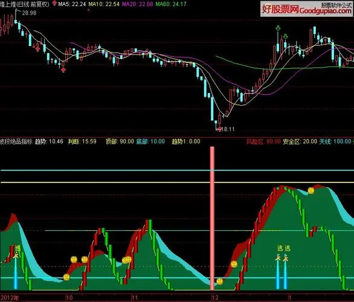The height and width of the screenshot is (302, 354).
Task: Click the red up arrow beside MA5 label
Action: (54, 3)
